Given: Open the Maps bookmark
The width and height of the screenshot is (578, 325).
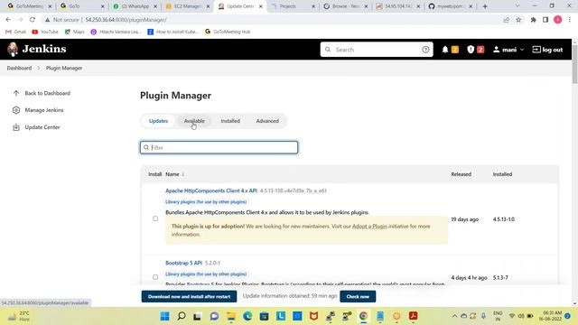Looking at the screenshot, I should pos(74,32).
